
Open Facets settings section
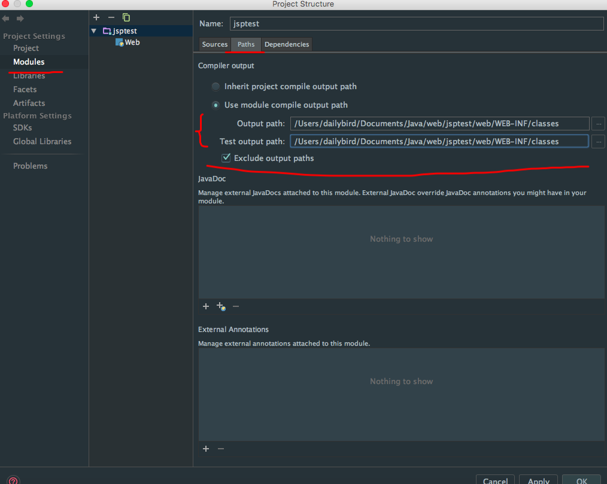point(25,89)
